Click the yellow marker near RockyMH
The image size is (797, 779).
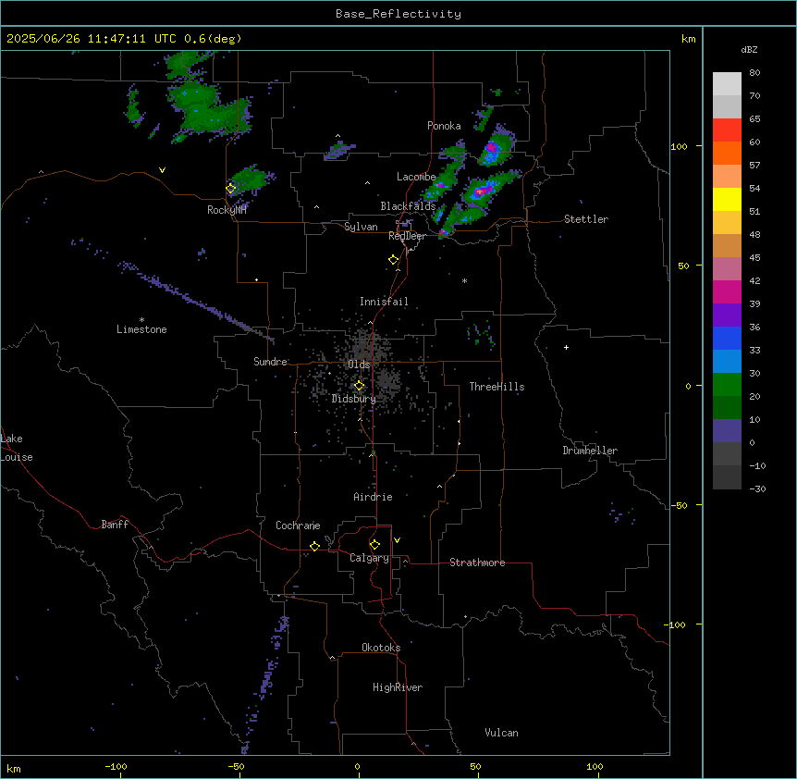[x=231, y=188]
